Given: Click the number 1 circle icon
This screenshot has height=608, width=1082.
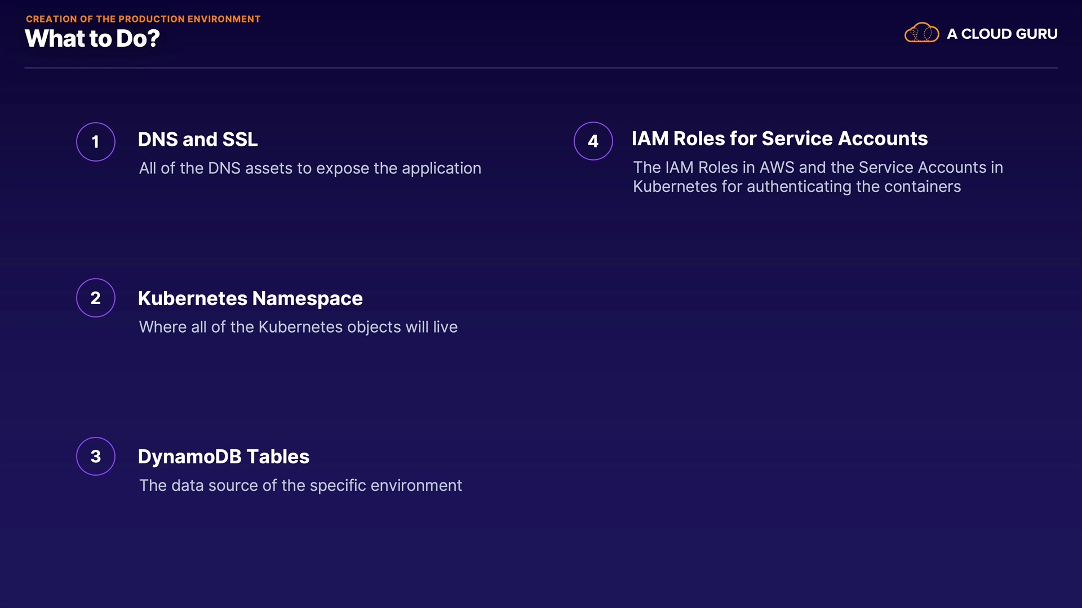Looking at the screenshot, I should pyautogui.click(x=96, y=142).
